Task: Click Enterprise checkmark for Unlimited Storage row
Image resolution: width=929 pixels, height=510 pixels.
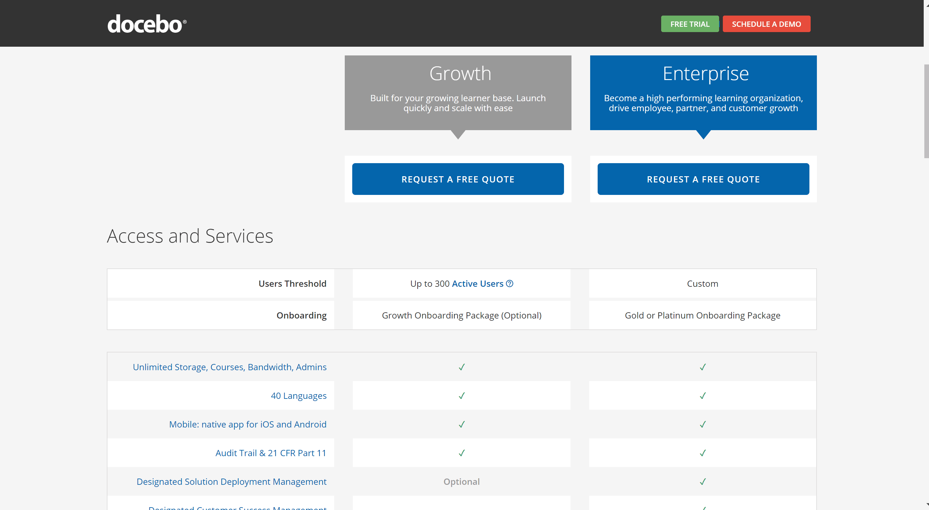Action: click(703, 367)
